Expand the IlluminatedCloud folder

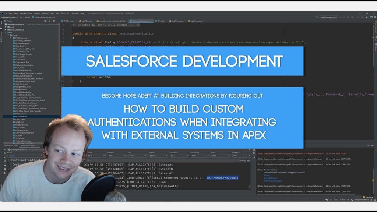click(6, 30)
